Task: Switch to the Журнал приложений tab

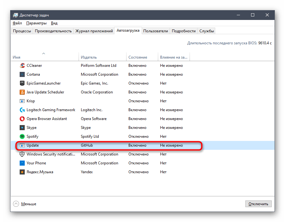Action: pos(94,31)
